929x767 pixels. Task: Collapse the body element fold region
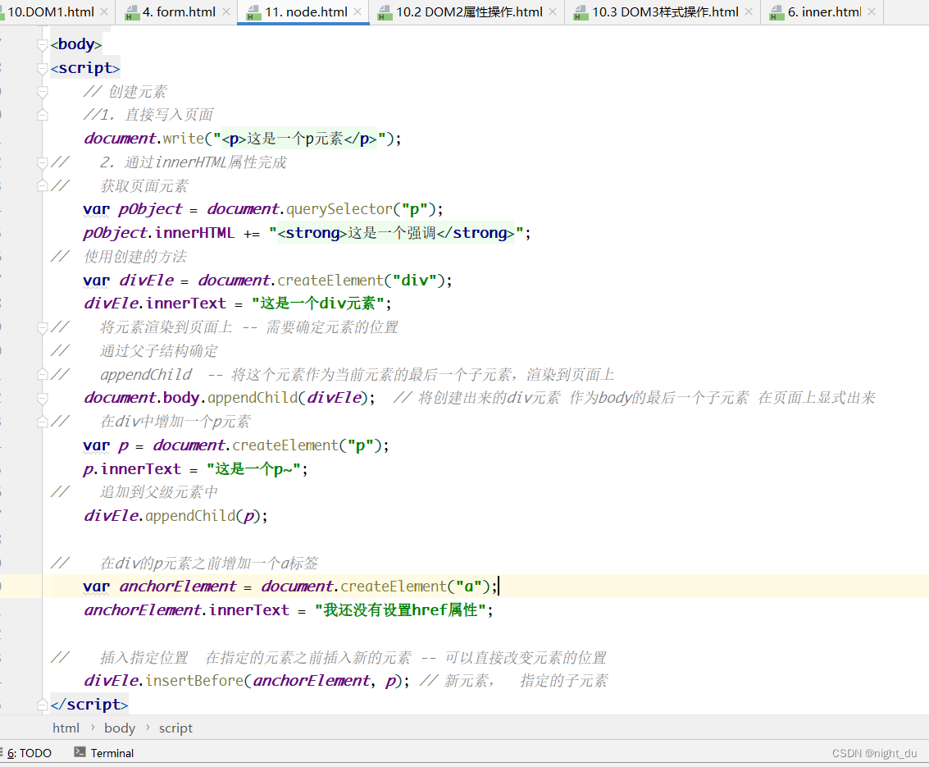point(43,43)
